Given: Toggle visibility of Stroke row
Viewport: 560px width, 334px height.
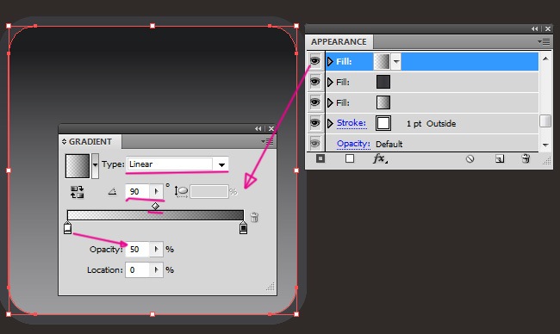Looking at the screenshot, I should tap(314, 123).
